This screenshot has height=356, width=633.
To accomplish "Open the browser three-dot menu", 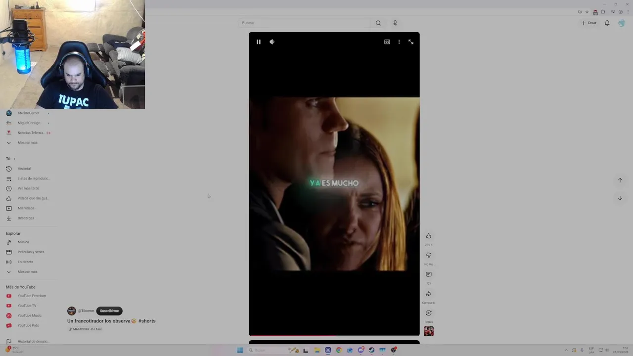I will [x=628, y=12].
